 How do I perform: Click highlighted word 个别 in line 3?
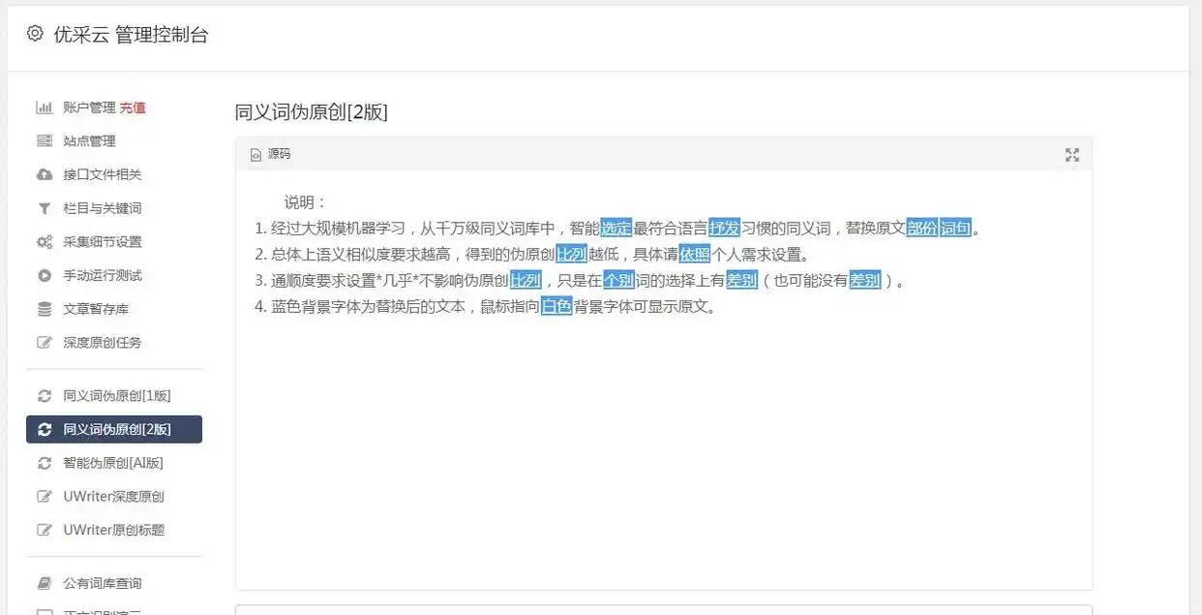click(x=618, y=281)
